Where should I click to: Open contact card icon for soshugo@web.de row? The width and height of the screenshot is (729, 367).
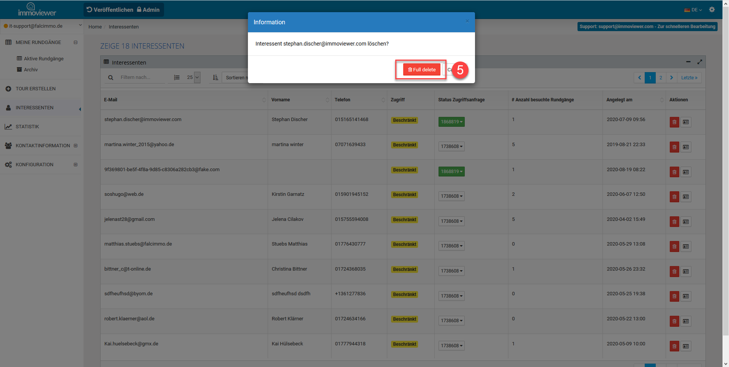686,197
